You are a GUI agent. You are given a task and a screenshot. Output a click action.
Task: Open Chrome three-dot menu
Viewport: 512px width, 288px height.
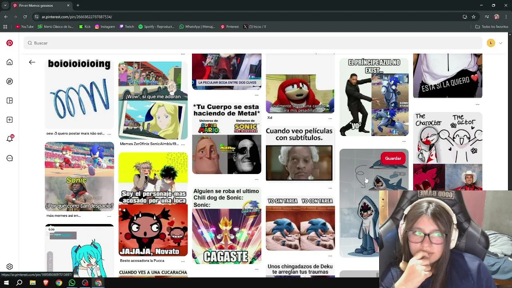pyautogui.click(x=506, y=17)
